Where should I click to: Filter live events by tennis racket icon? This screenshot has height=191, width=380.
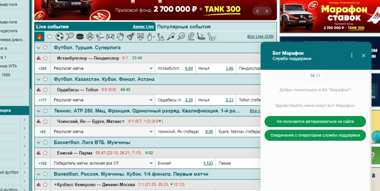[70, 37]
